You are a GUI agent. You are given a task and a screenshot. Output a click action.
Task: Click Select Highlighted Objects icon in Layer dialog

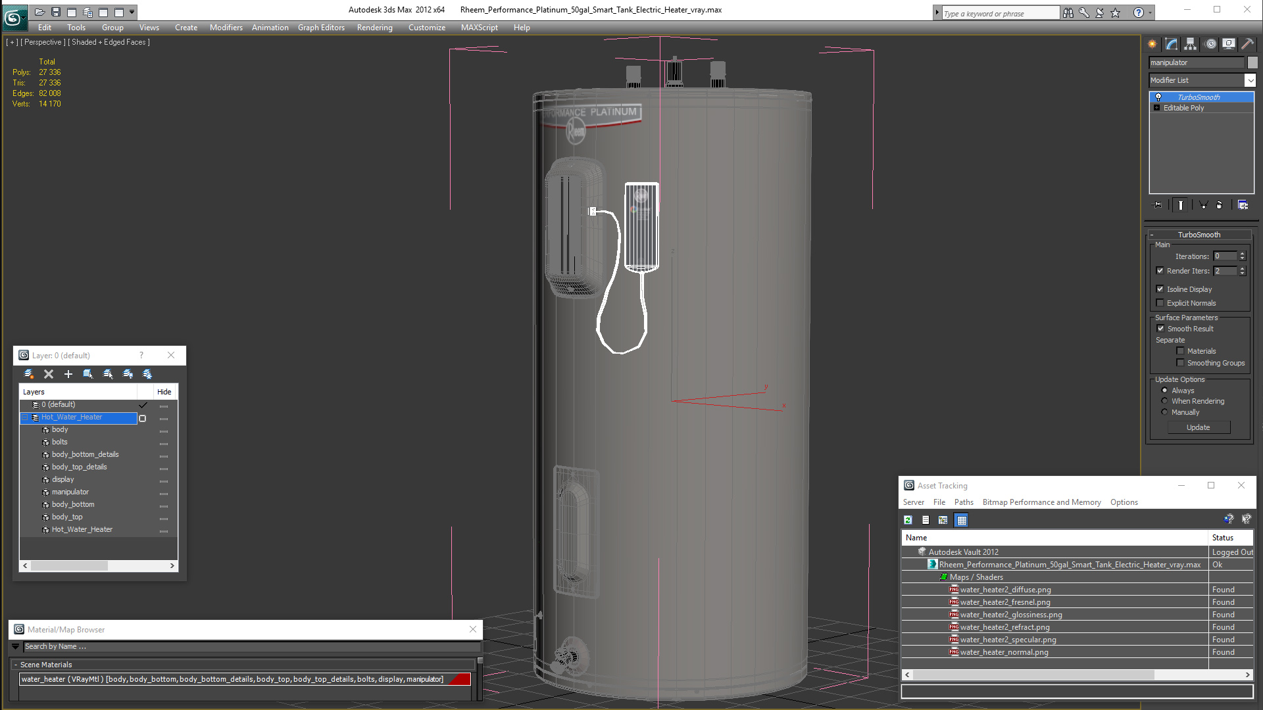click(x=88, y=374)
